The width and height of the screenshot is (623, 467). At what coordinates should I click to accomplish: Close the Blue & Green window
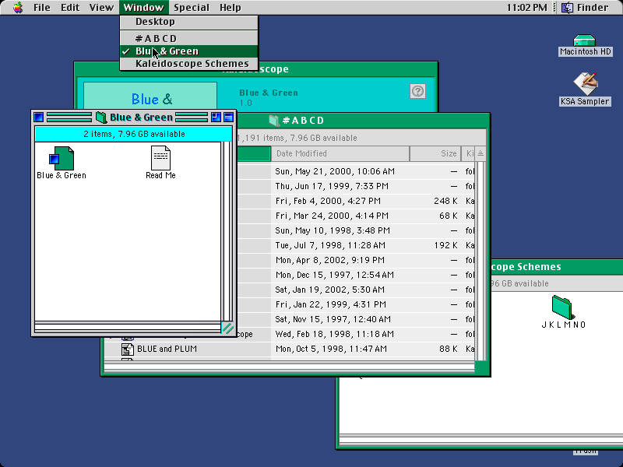click(x=39, y=118)
